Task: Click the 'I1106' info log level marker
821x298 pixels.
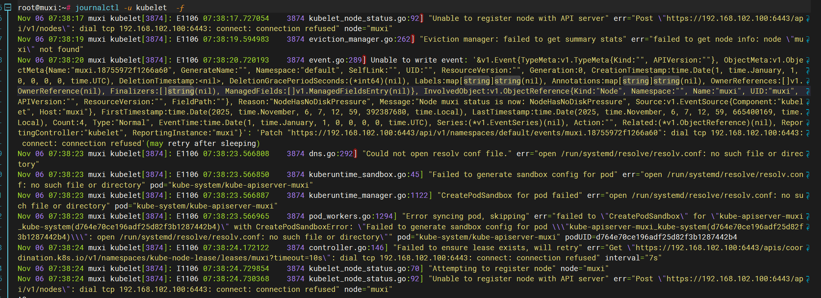Action: tap(188, 269)
